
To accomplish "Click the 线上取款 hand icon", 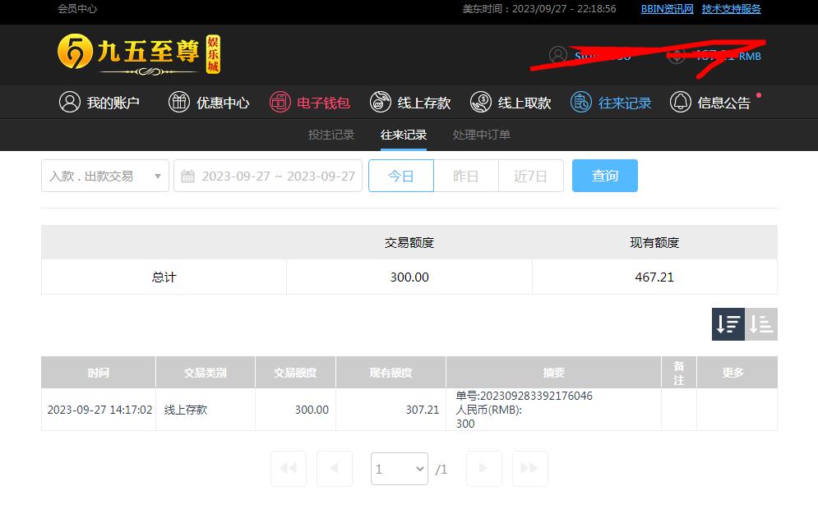I will coord(481,102).
